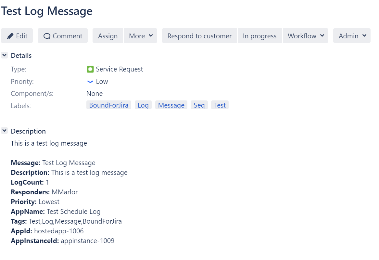Click the bubble icon on the Comment button
This screenshot has width=379, height=260.
(x=47, y=36)
